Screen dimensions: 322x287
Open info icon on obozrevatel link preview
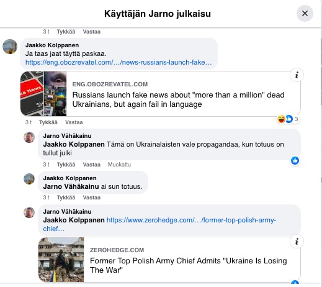[x=297, y=75]
